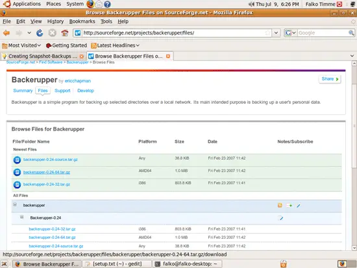The width and height of the screenshot is (357, 268).
Task: Click the URL address field
Action: pos(173,33)
